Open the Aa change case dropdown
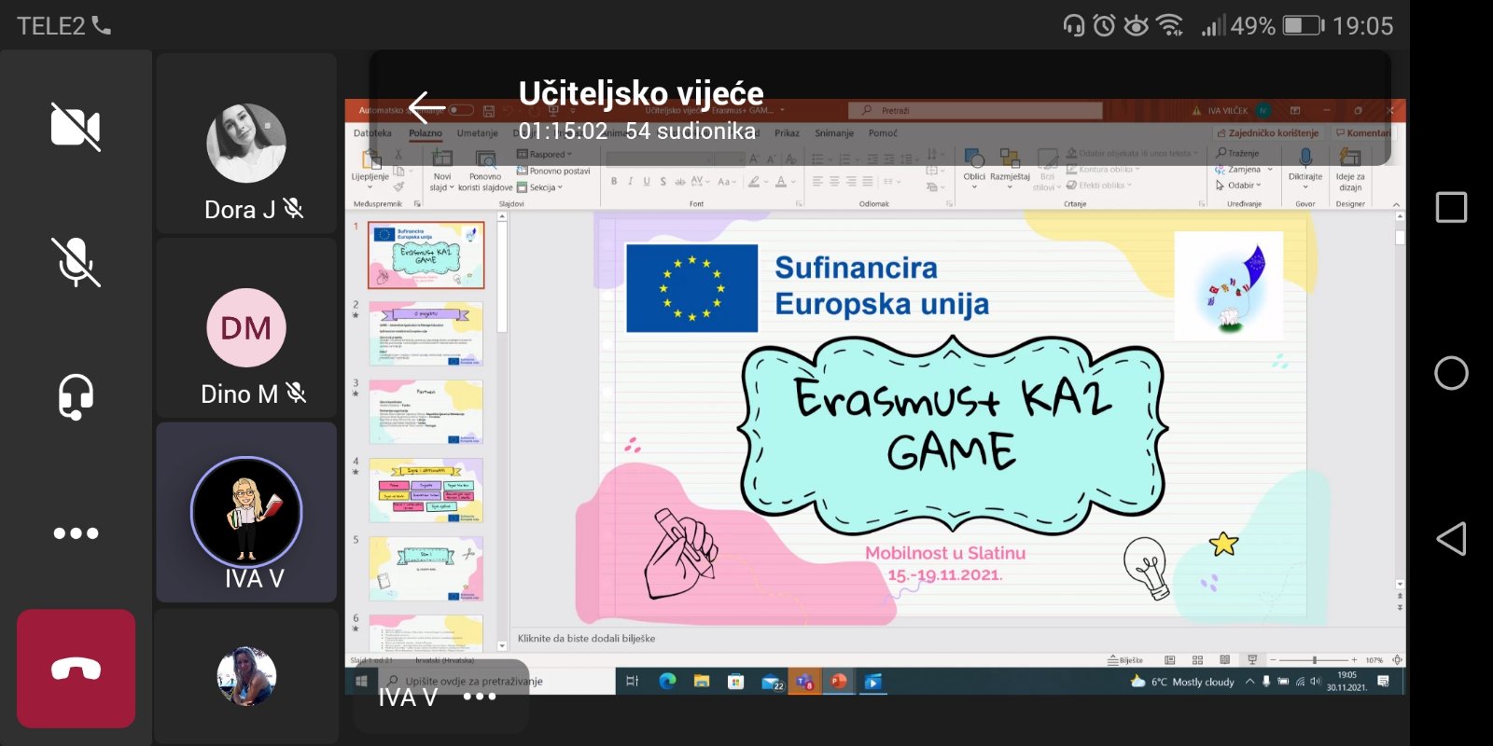 coord(728,182)
